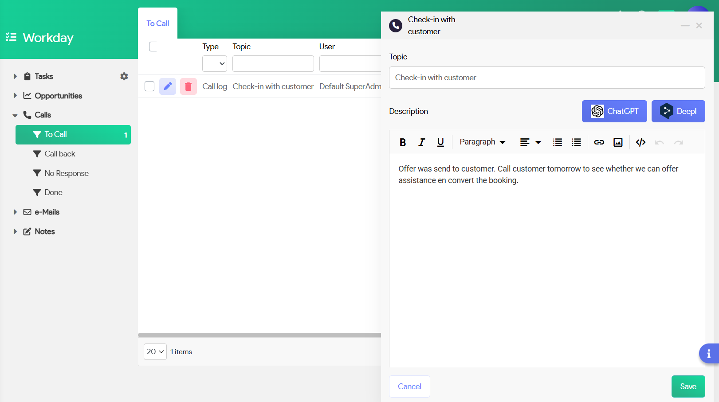This screenshot has width=719, height=402.
Task: Insert an image into description
Action: tap(618, 142)
